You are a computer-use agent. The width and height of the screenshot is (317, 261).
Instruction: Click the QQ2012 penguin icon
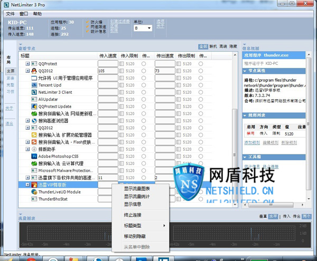[x=34, y=71]
